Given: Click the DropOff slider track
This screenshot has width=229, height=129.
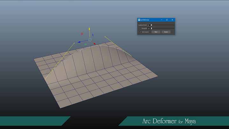Looking at the screenshot, I should 163,28.
